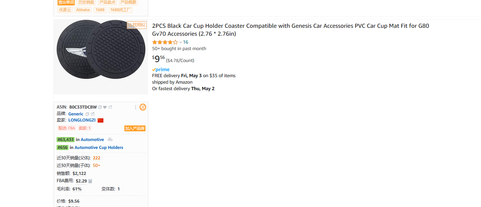Show the Automotive rank trend chart icon

(x=110, y=140)
